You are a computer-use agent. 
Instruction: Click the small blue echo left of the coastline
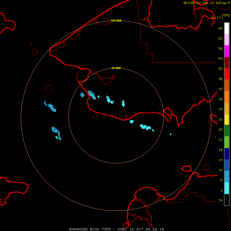tap(82, 95)
